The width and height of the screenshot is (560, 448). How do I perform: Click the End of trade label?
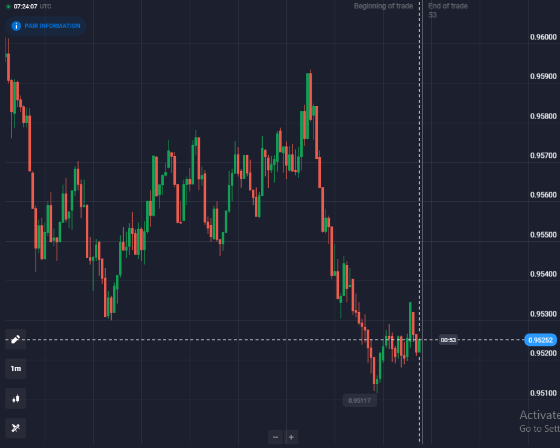[448, 5]
